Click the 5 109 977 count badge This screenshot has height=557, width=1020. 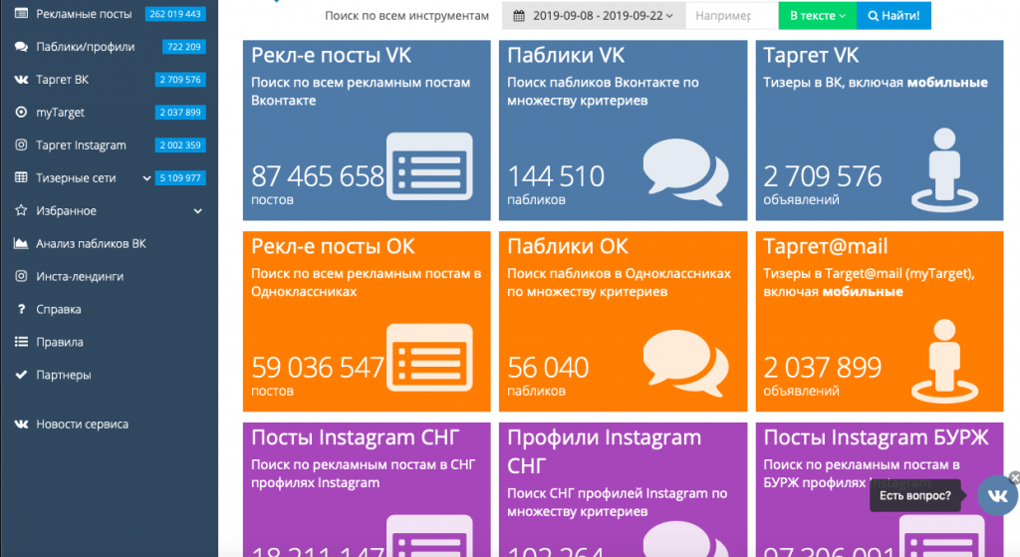coord(180,177)
